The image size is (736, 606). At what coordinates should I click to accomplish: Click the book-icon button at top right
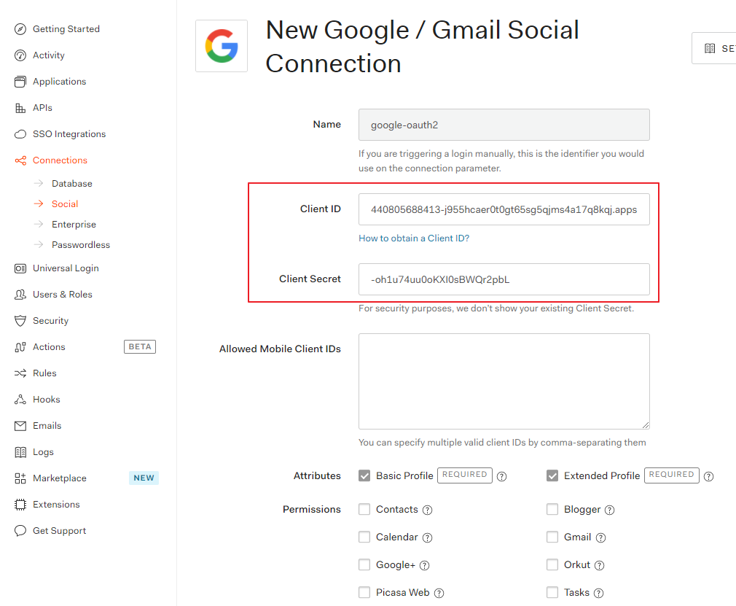tap(714, 48)
